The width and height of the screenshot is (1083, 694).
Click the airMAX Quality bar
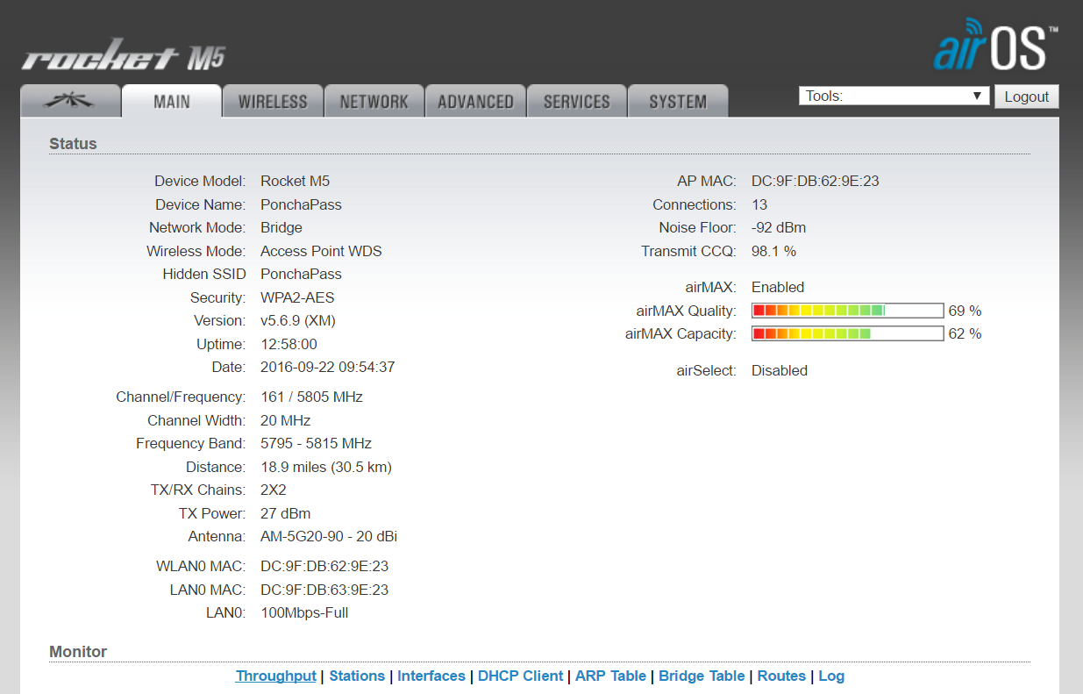pyautogui.click(x=847, y=311)
